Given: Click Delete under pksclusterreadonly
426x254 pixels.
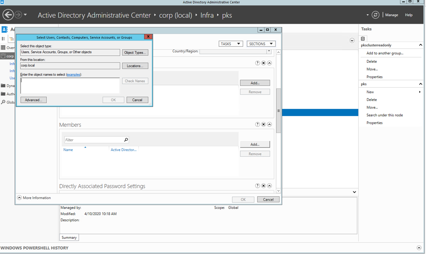Looking at the screenshot, I should click(x=371, y=61).
